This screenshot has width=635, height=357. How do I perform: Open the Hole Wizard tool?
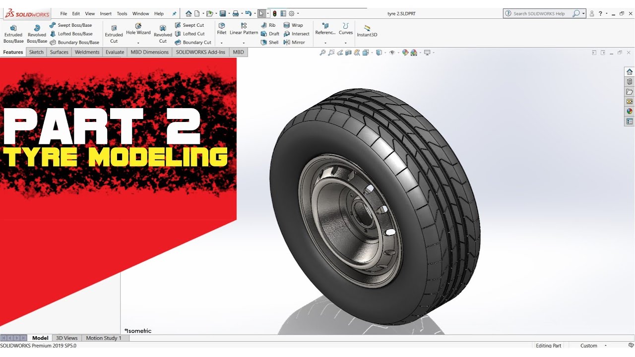coord(138,29)
